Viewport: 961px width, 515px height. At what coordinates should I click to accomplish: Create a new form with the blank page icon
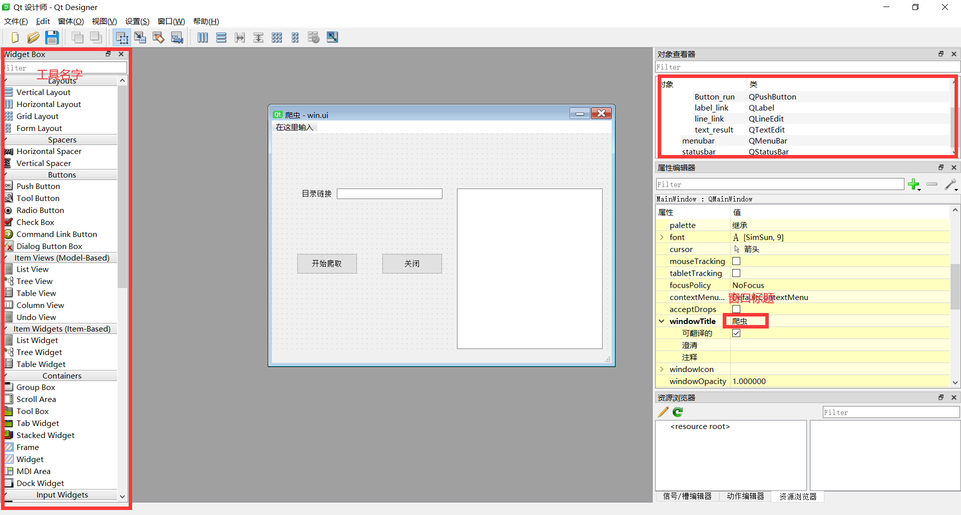click(15, 37)
